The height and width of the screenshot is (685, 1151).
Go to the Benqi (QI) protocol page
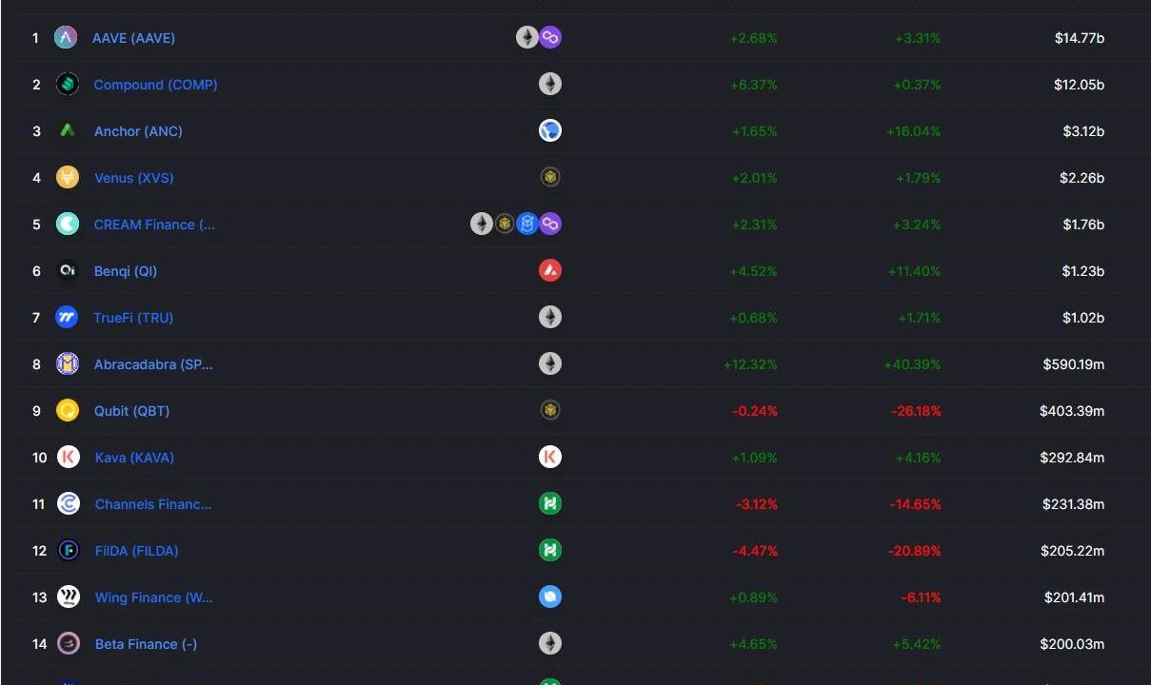pos(126,271)
